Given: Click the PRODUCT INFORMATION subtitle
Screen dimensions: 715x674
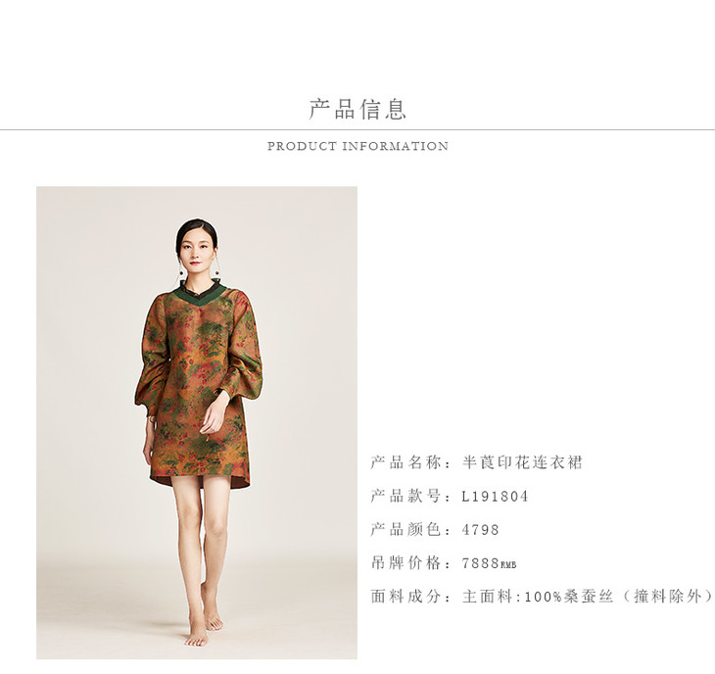Looking at the screenshot, I should 357,146.
